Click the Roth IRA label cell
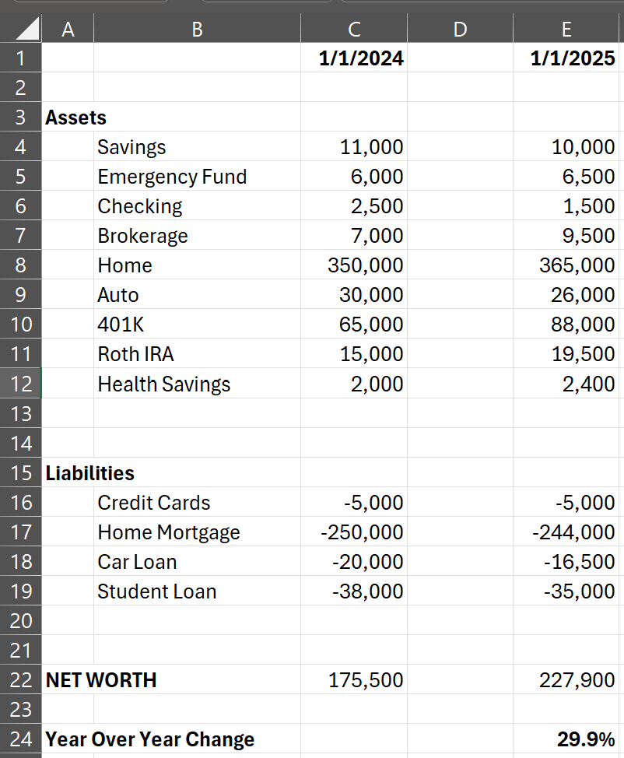Screen dimensions: 624x758 [135, 354]
